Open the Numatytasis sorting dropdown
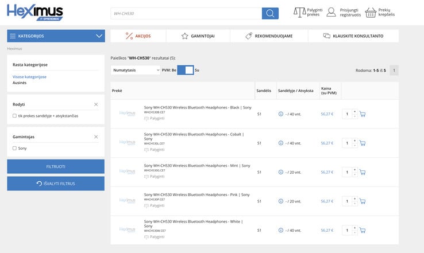 (x=136, y=70)
